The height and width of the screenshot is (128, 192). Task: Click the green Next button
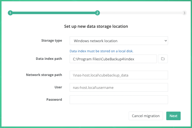(173, 116)
